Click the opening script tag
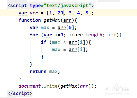The height and width of the screenshot is (98, 137). pyautogui.click(x=50, y=6)
